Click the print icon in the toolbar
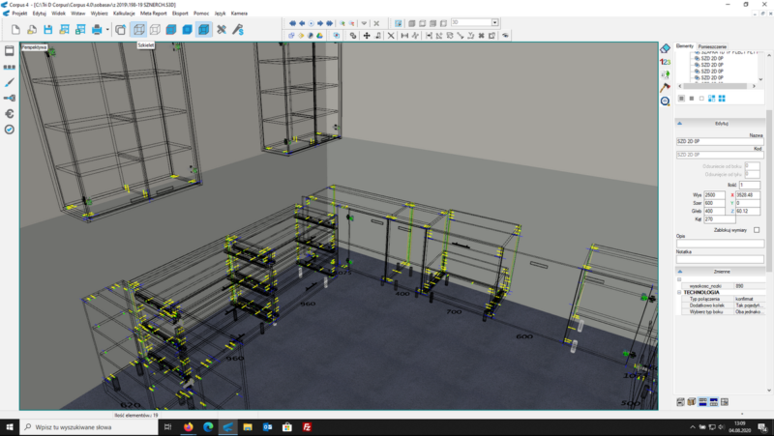Screen dimensions: 774x436 [x=97, y=30]
